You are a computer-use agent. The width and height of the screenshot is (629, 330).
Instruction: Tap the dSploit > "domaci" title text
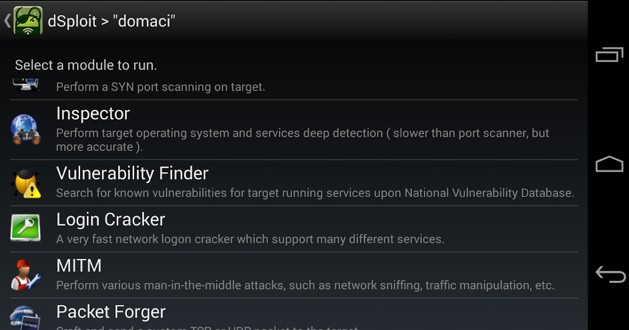111,21
